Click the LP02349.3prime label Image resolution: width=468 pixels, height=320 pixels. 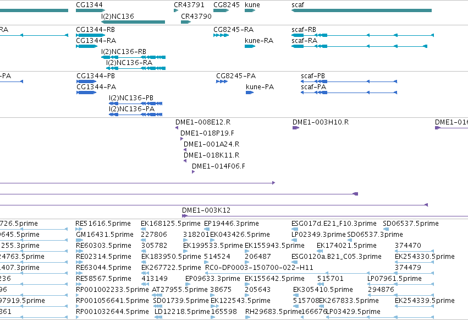tap(318, 235)
